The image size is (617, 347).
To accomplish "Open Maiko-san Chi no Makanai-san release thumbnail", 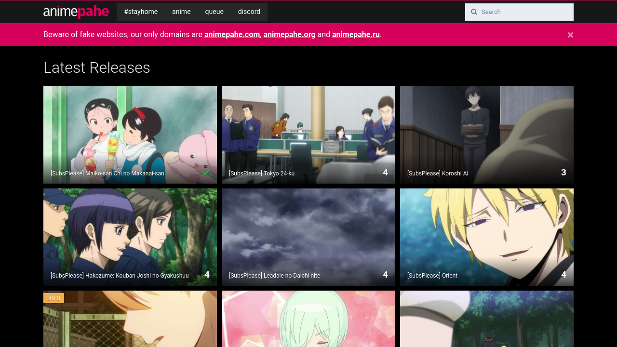I will click(130, 135).
